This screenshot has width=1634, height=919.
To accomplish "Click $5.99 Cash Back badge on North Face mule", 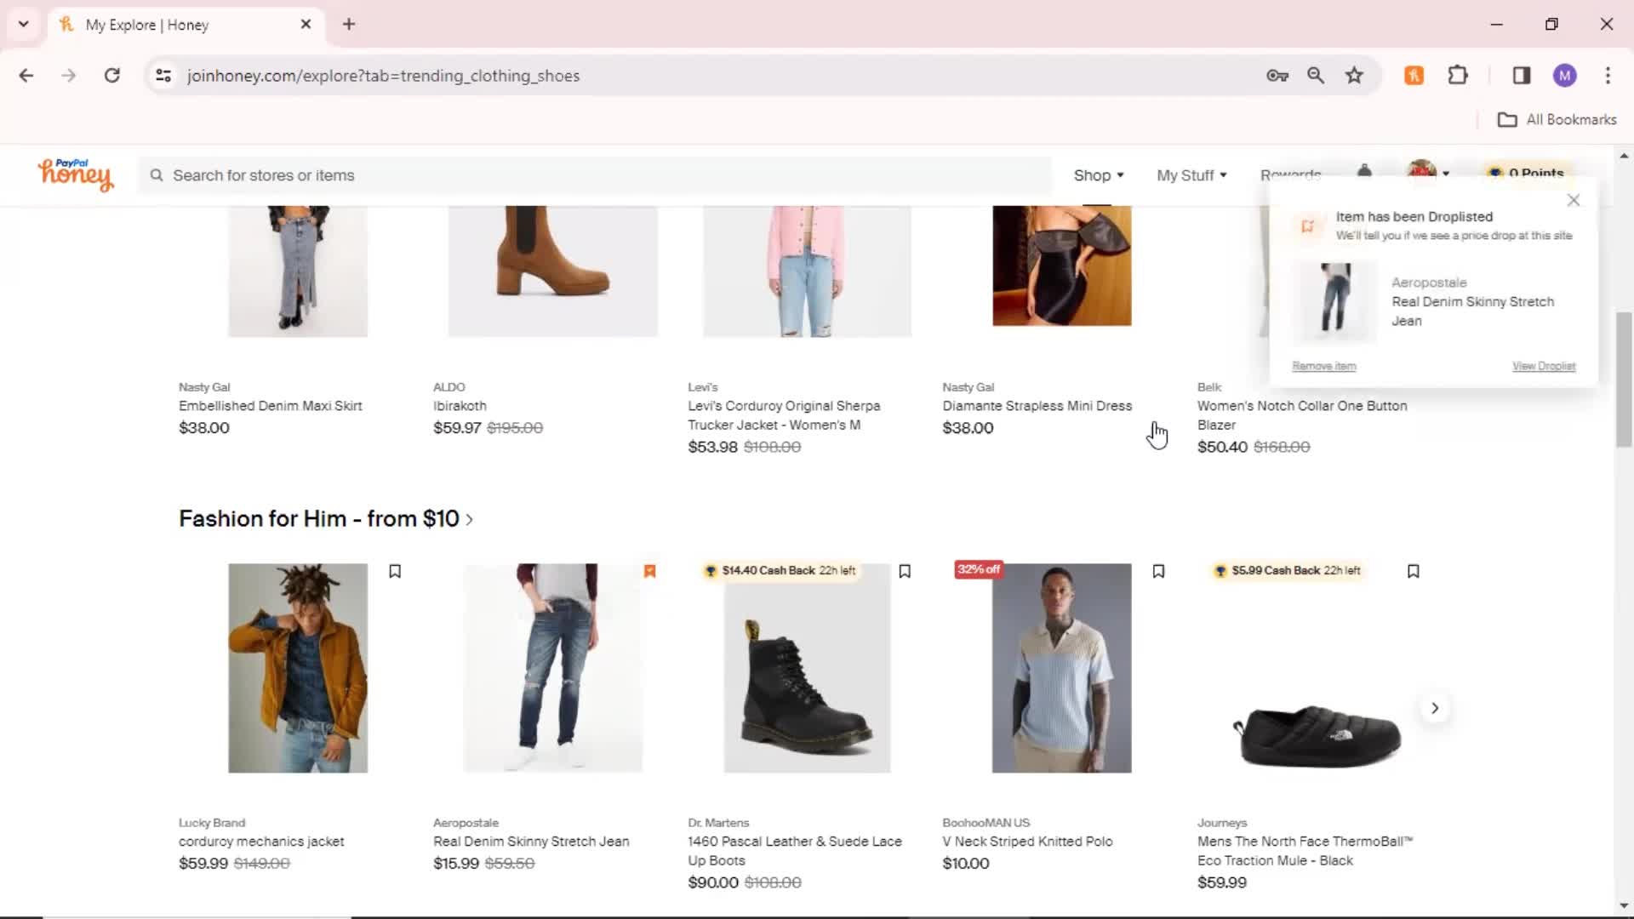I will [x=1288, y=571].
